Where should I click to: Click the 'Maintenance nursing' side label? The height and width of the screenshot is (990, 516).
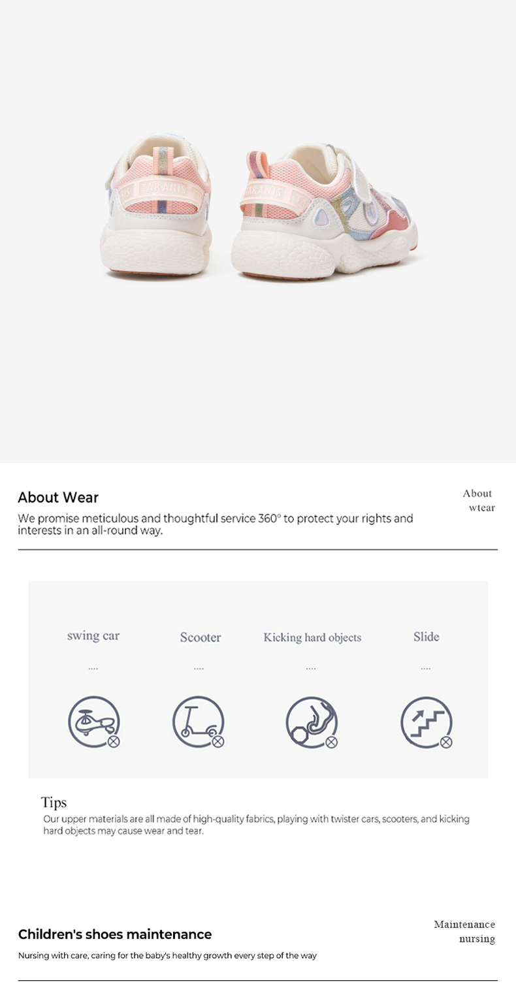tap(464, 932)
